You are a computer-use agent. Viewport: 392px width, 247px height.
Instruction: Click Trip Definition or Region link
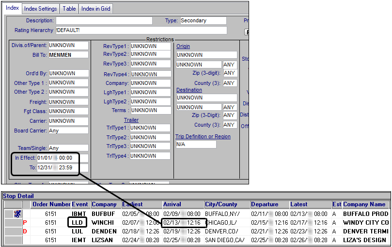tap(203, 136)
